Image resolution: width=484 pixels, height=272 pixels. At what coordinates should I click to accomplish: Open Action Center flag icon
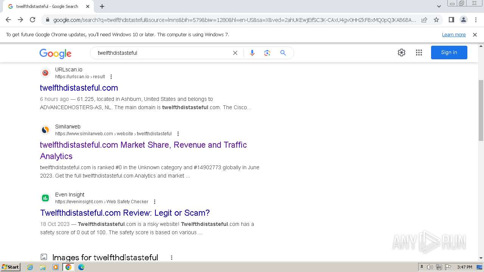click(x=448, y=267)
